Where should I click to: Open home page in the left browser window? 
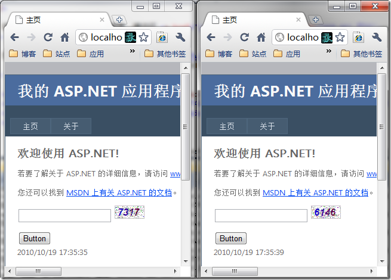point(64,38)
